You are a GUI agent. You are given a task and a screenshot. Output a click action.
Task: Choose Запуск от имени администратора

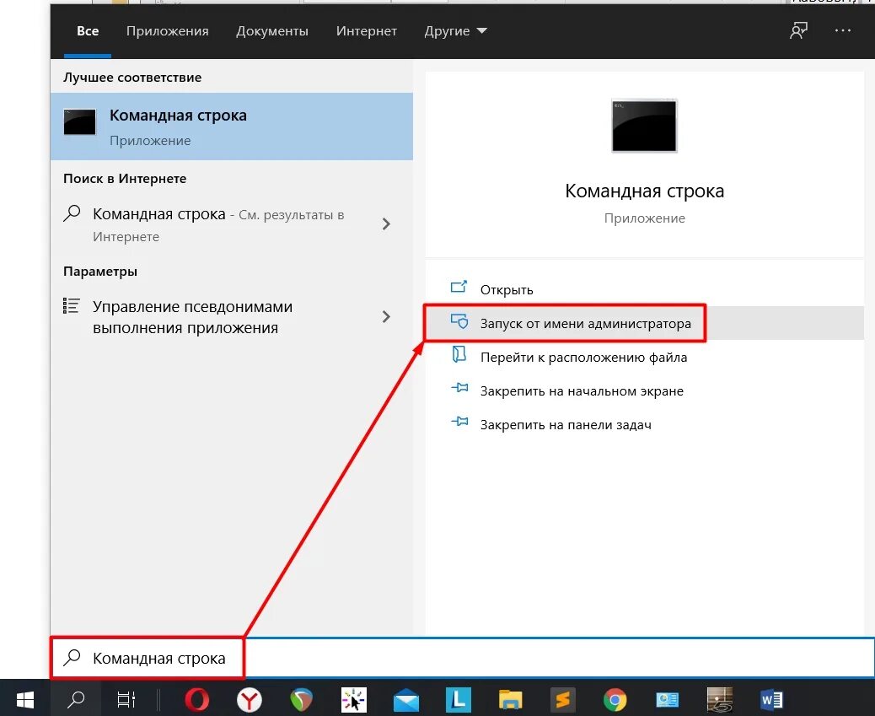pyautogui.click(x=645, y=323)
